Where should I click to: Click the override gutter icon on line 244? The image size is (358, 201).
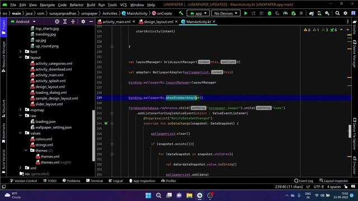tap(106, 123)
